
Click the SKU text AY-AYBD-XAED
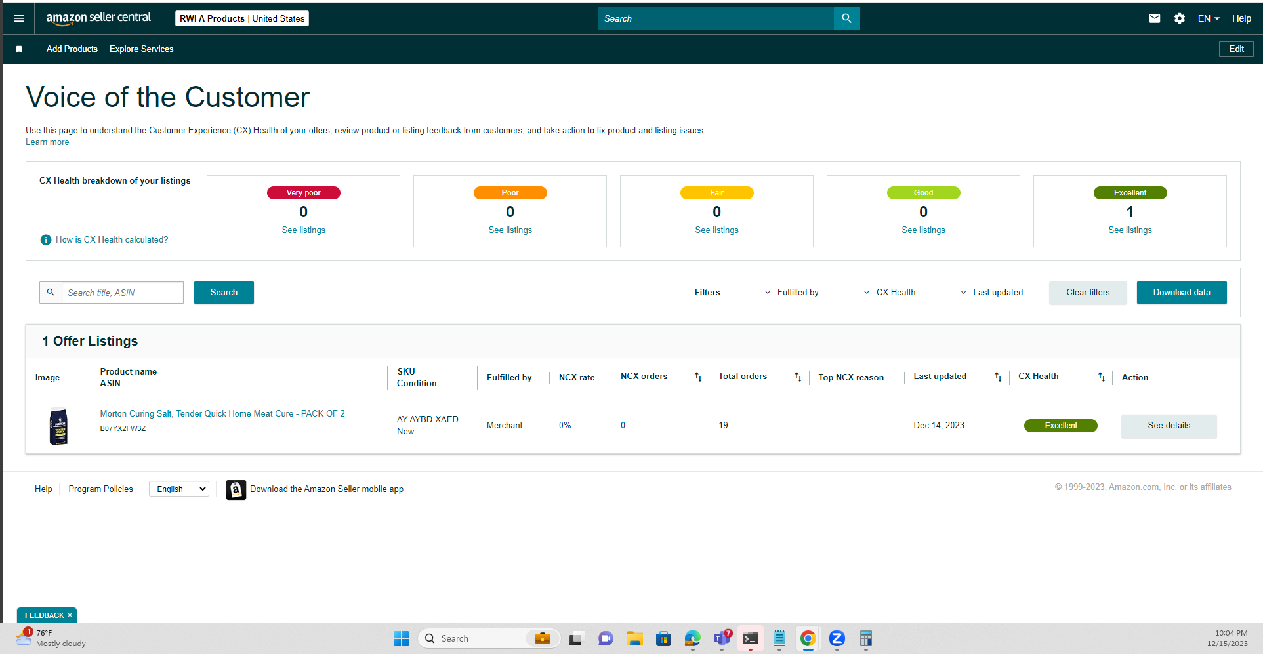pyautogui.click(x=428, y=420)
